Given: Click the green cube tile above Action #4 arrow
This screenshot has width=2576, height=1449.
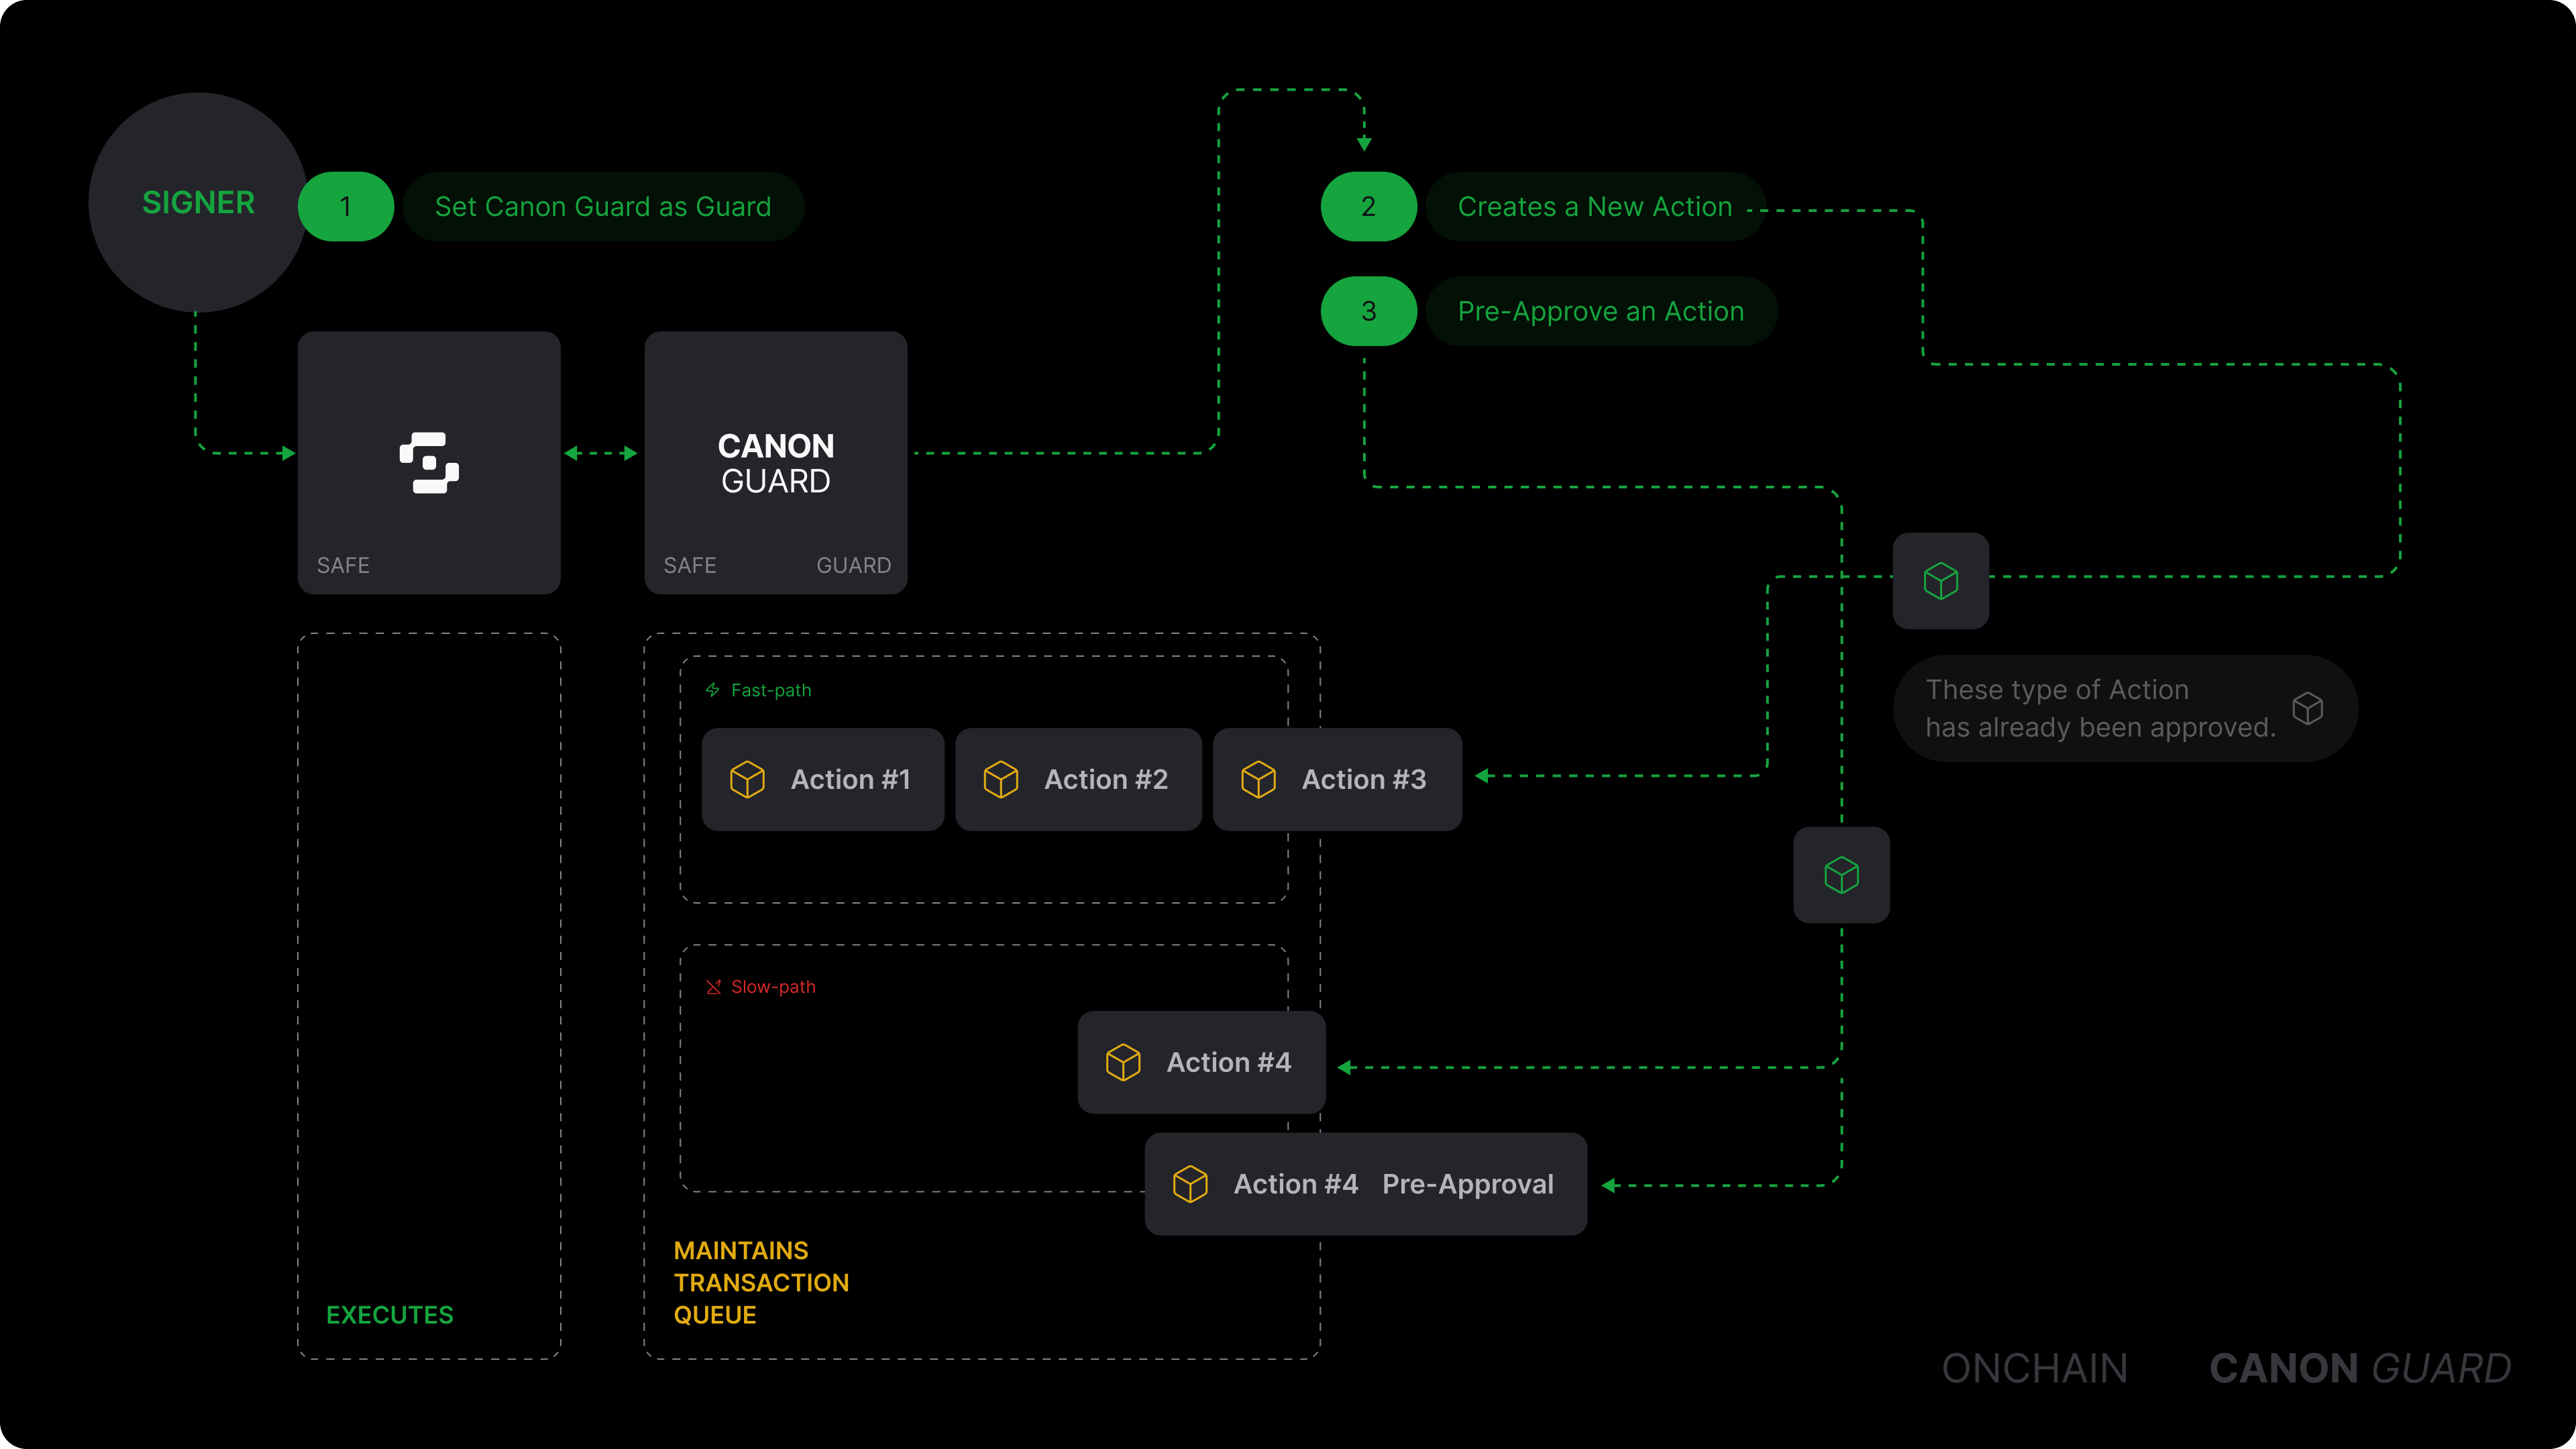Looking at the screenshot, I should 1841,875.
